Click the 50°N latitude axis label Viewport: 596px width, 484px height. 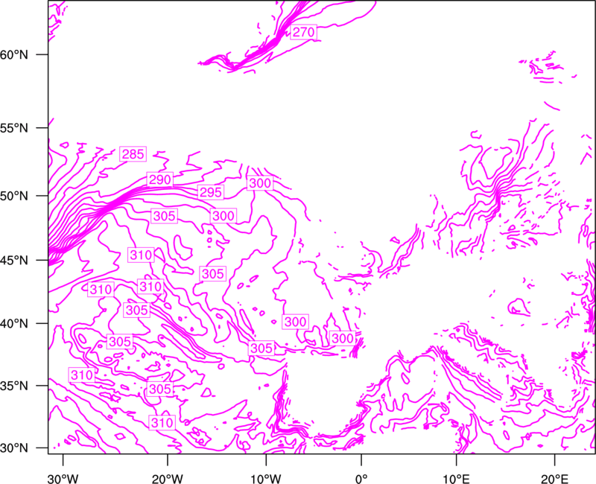(x=14, y=196)
